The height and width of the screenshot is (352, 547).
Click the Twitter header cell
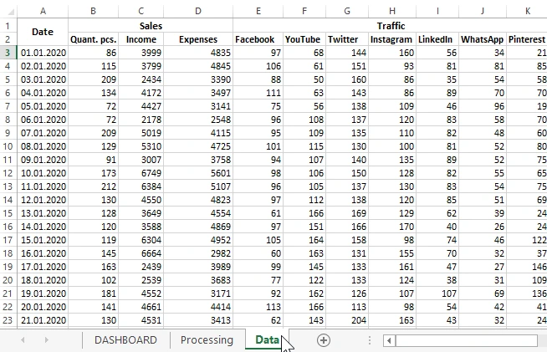tap(347, 39)
